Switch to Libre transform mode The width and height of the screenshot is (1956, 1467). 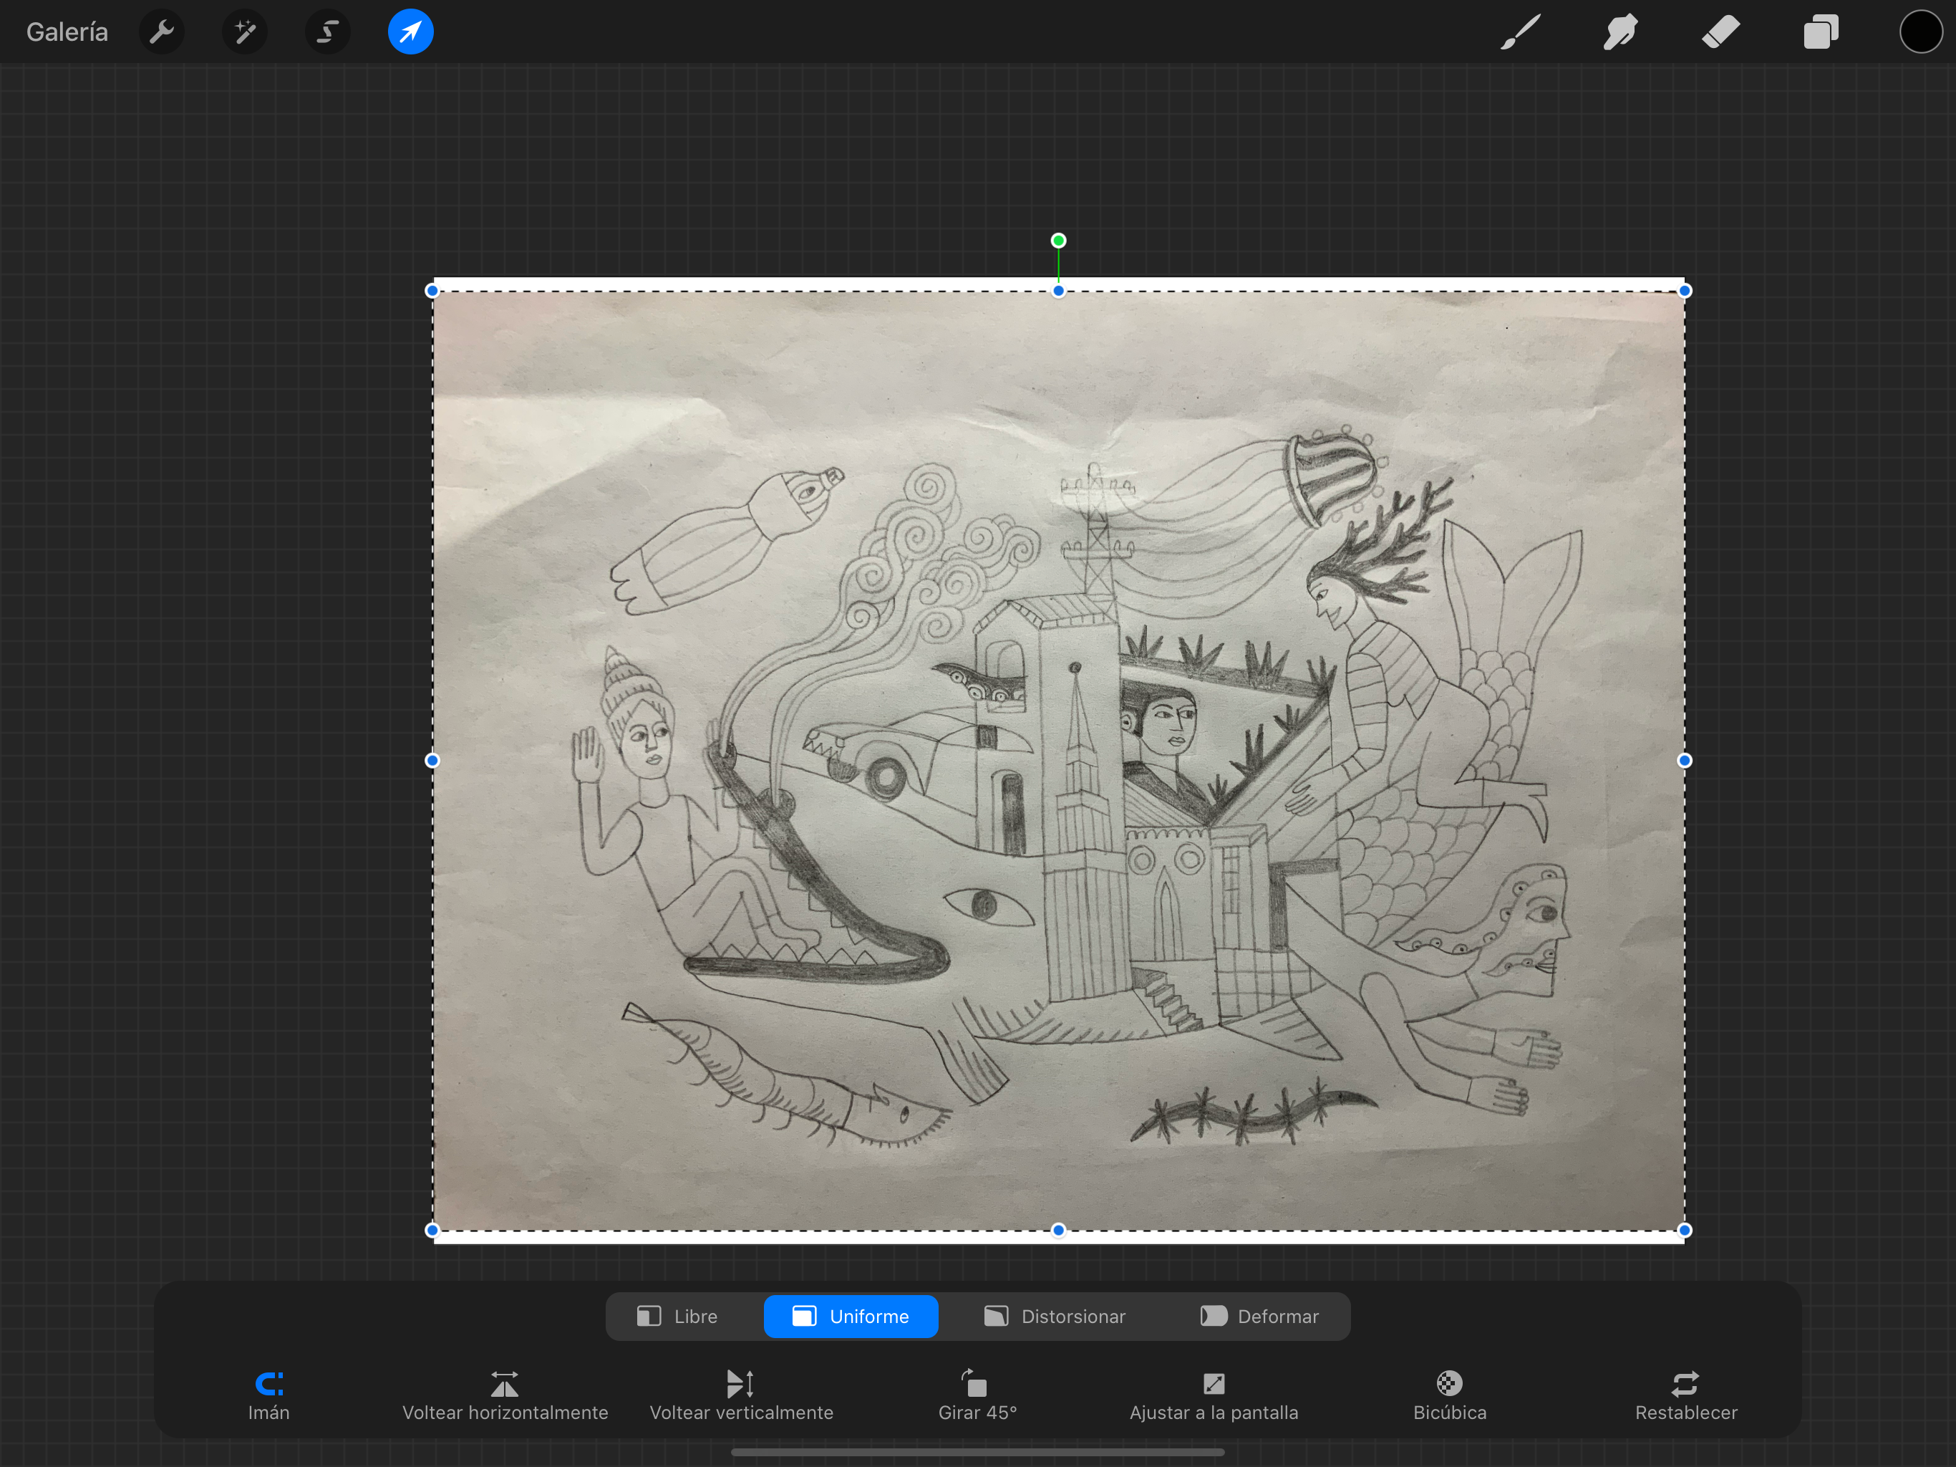(x=677, y=1316)
